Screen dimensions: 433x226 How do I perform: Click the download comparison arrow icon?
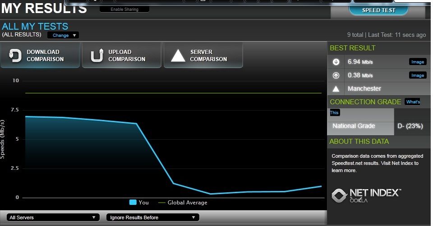point(15,55)
